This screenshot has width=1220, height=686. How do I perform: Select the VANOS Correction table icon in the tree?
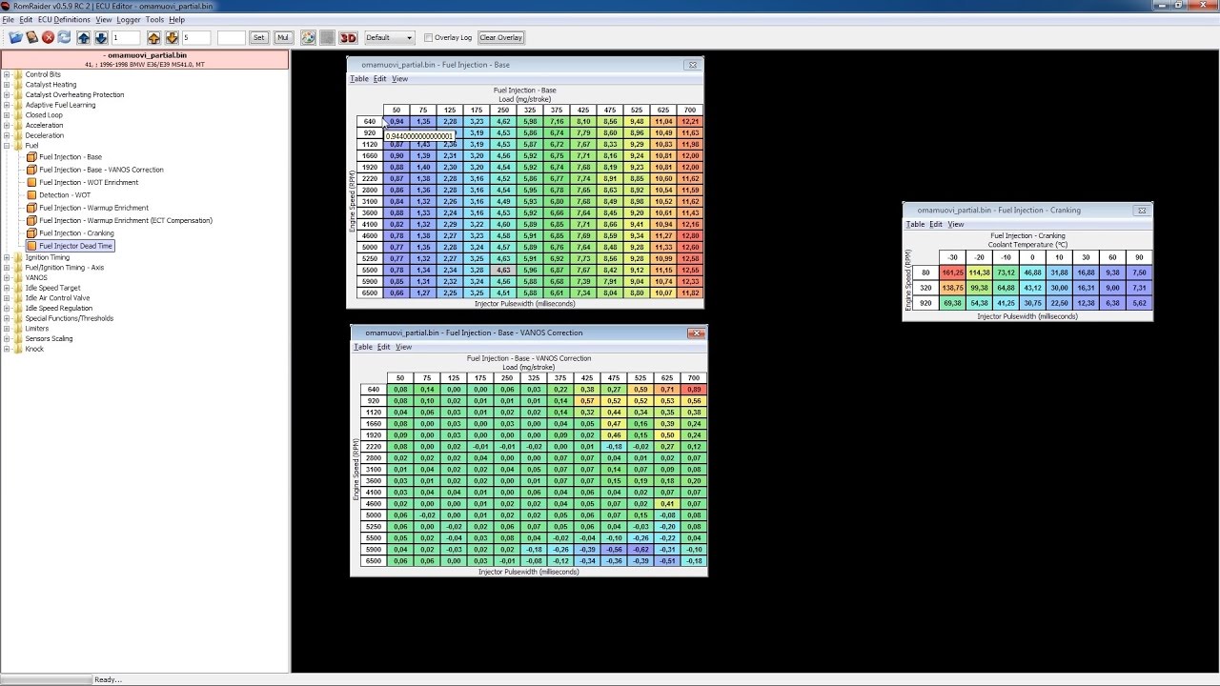coord(31,170)
